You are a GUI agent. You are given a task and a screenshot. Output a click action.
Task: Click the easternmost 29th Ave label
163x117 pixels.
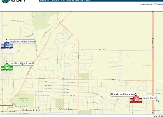pyautogui.click(x=116, y=80)
